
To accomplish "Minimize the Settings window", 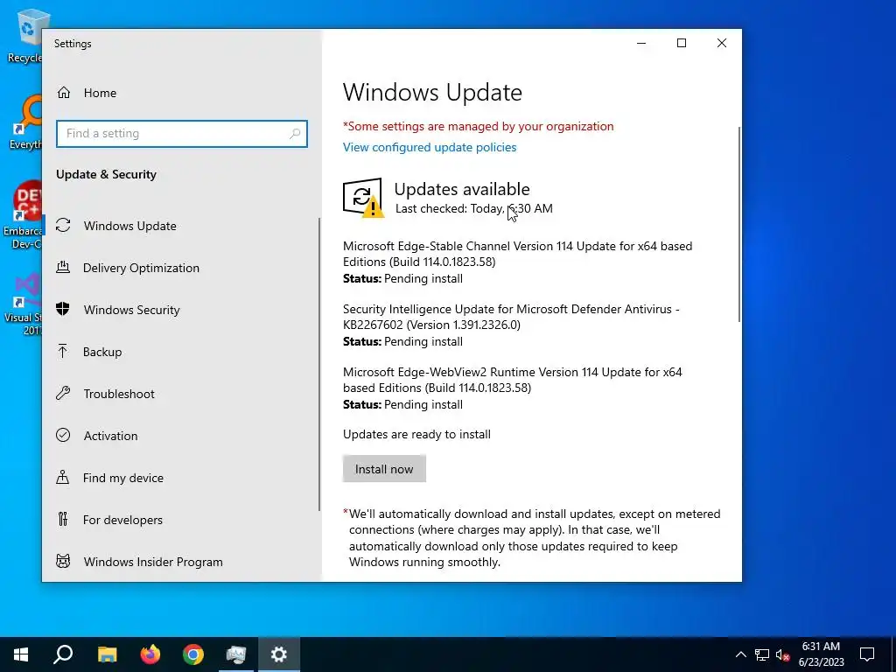I will 641,44.
